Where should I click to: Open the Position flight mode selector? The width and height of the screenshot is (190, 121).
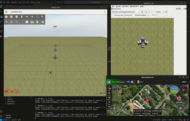121,82
